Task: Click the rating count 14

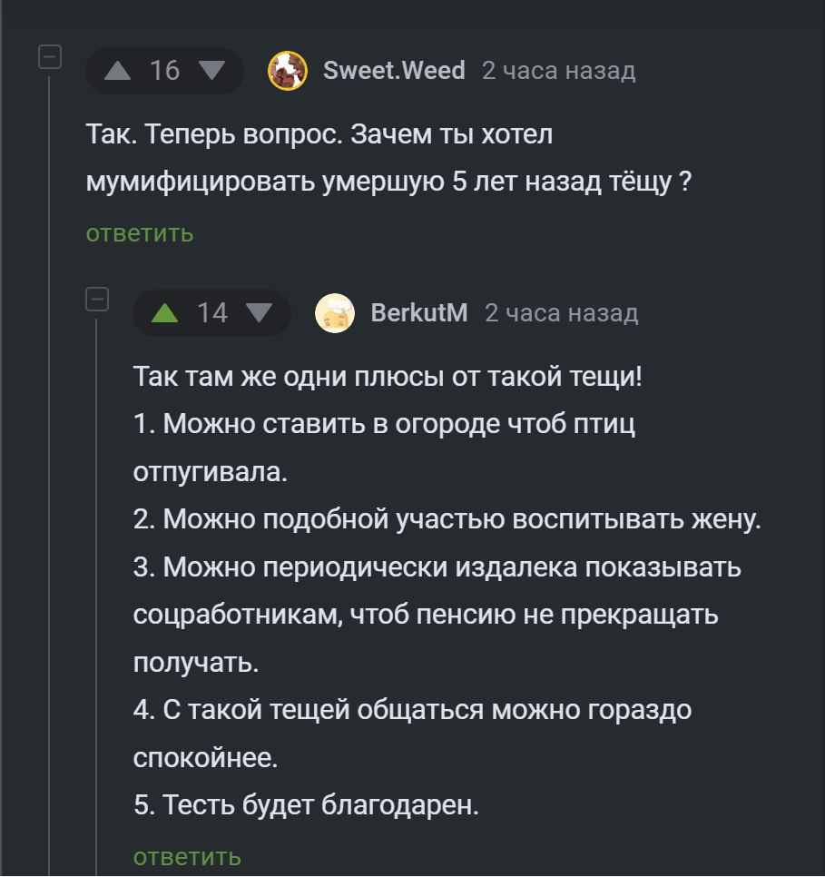Action: point(212,313)
